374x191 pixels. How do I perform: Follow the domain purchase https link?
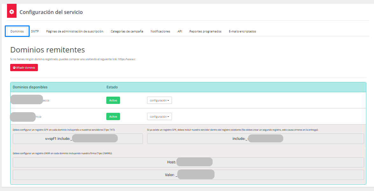point(127,59)
